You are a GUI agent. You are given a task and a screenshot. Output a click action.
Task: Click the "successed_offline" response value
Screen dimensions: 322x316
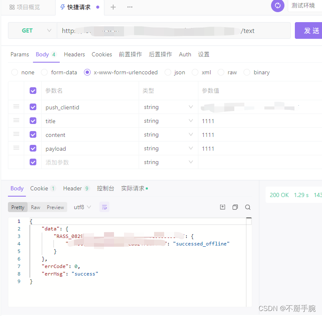coord(201,244)
